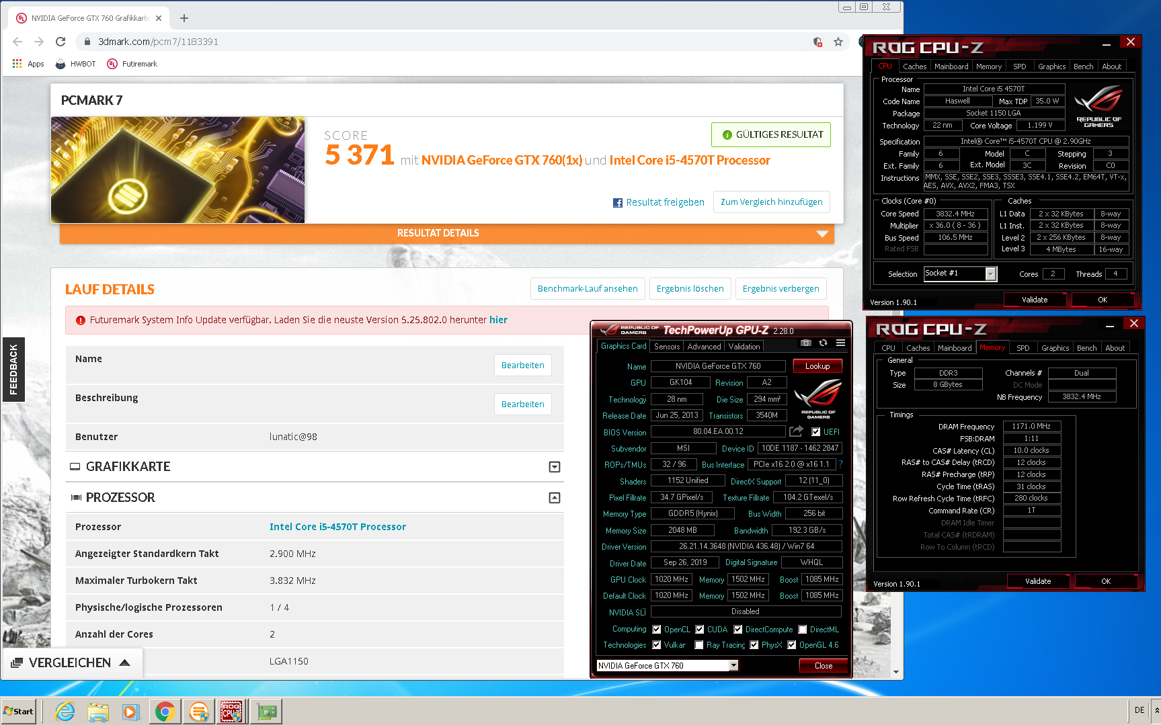Open the Futiremark bookmark
1161x725 pixels.
[132, 64]
